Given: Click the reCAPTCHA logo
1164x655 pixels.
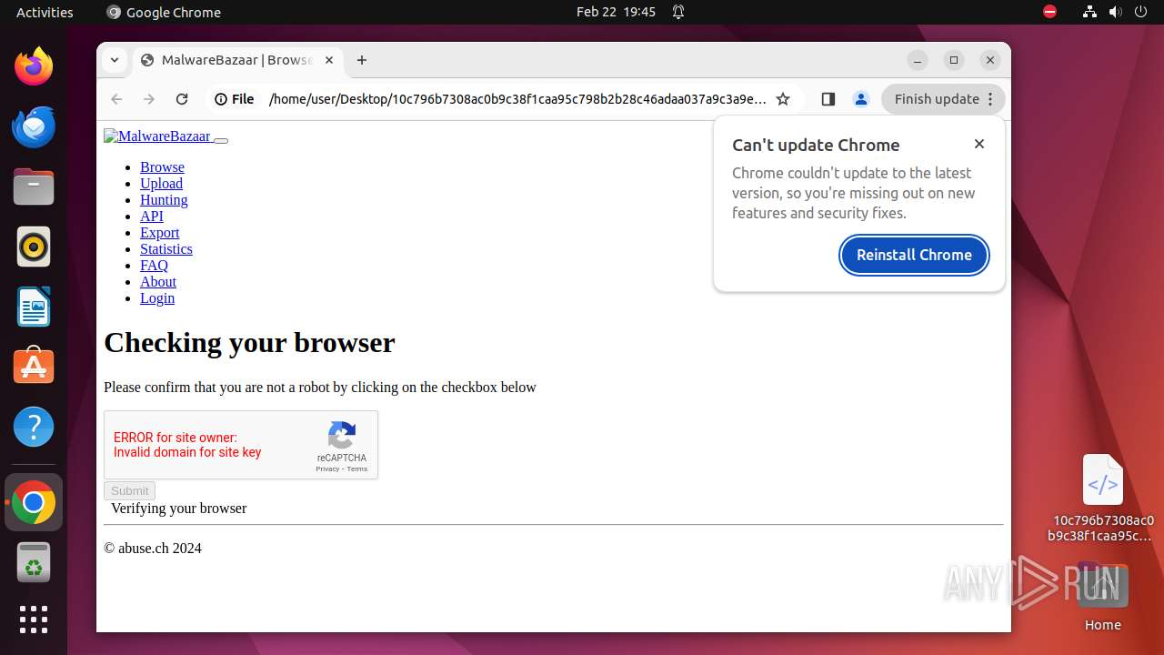Looking at the screenshot, I should [342, 435].
